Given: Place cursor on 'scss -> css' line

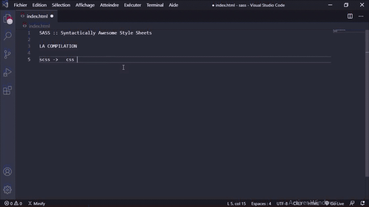Looking at the screenshot, I should tap(57, 60).
